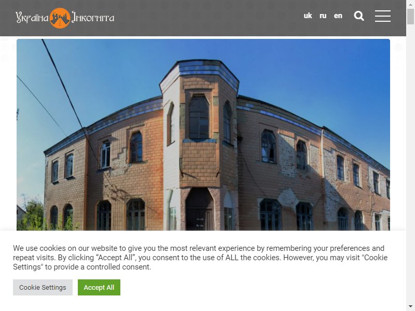The image size is (415, 311).
Task: Click the arched entrance doorway in photo
Action: [199, 209]
